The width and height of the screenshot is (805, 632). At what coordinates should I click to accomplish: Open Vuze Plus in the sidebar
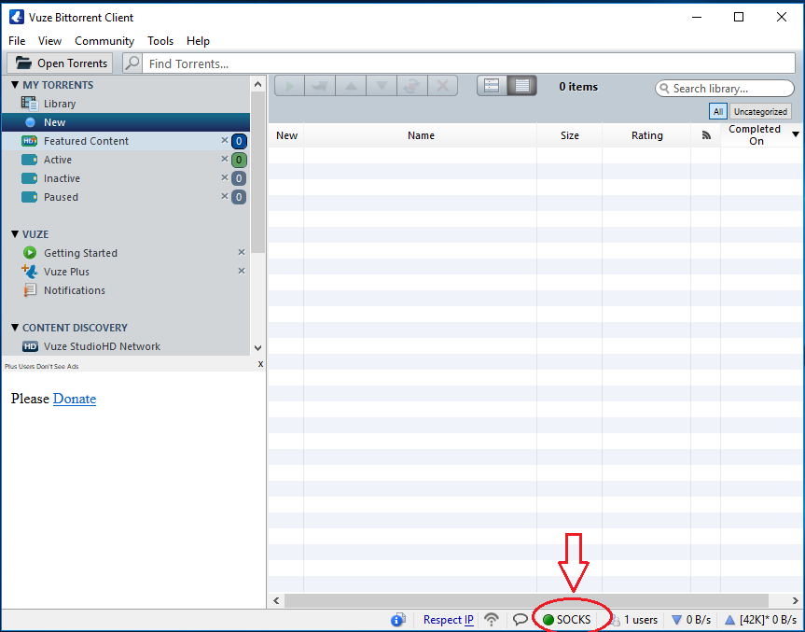tap(126, 272)
